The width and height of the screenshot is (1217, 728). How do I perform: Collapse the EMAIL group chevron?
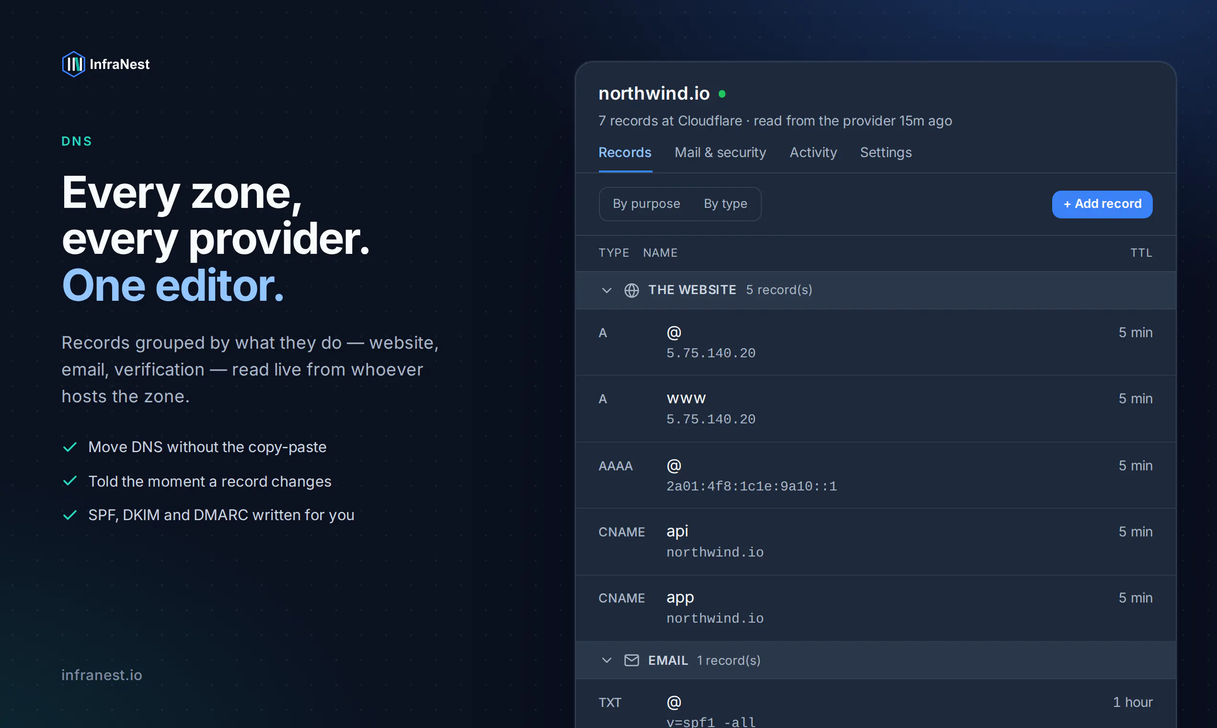point(607,660)
